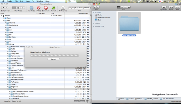
Task: Open the View menu
Action: [x=28, y=1]
